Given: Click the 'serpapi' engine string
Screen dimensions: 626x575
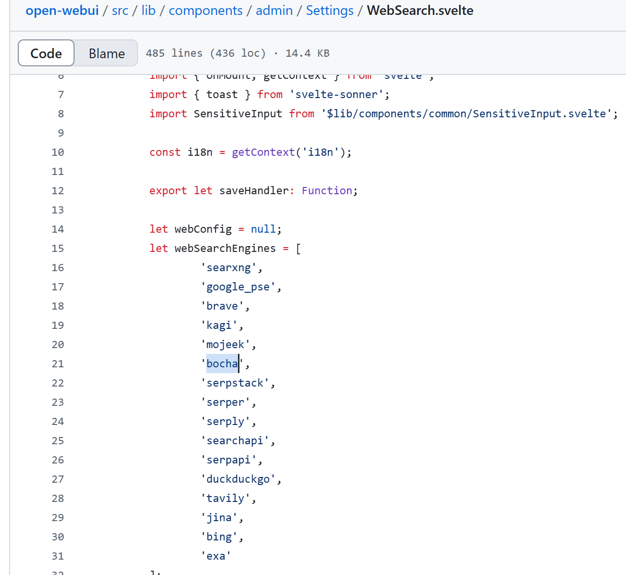Looking at the screenshot, I should (228, 460).
